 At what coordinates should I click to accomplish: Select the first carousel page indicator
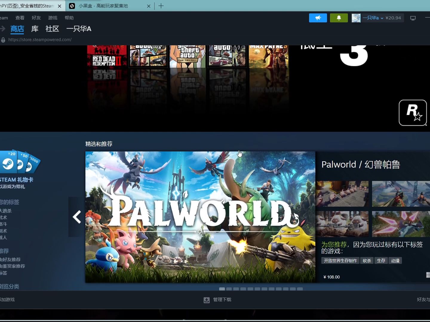point(222,289)
